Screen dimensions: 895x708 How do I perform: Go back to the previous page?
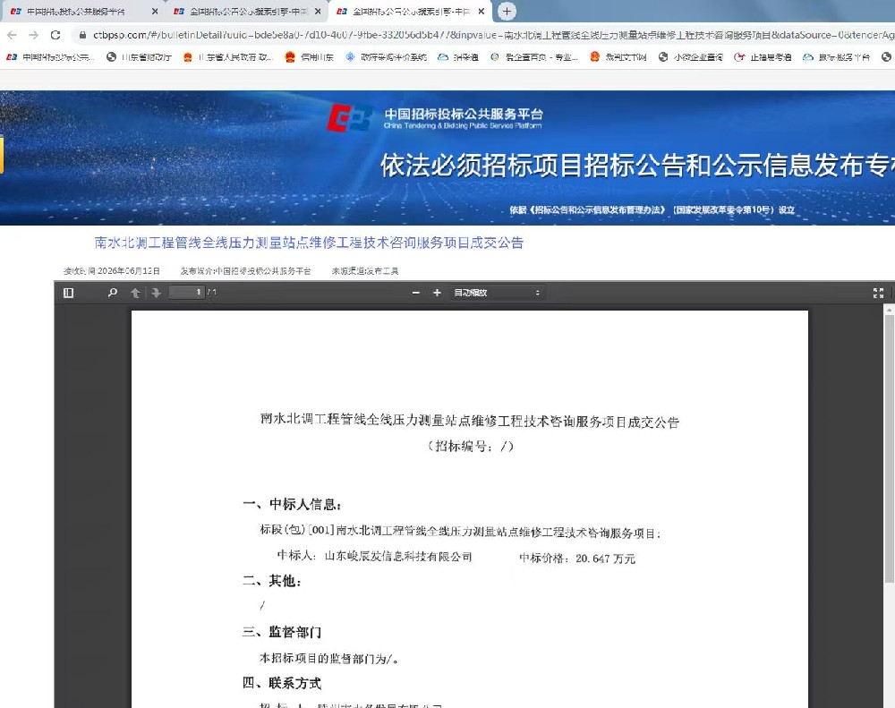click(12, 35)
